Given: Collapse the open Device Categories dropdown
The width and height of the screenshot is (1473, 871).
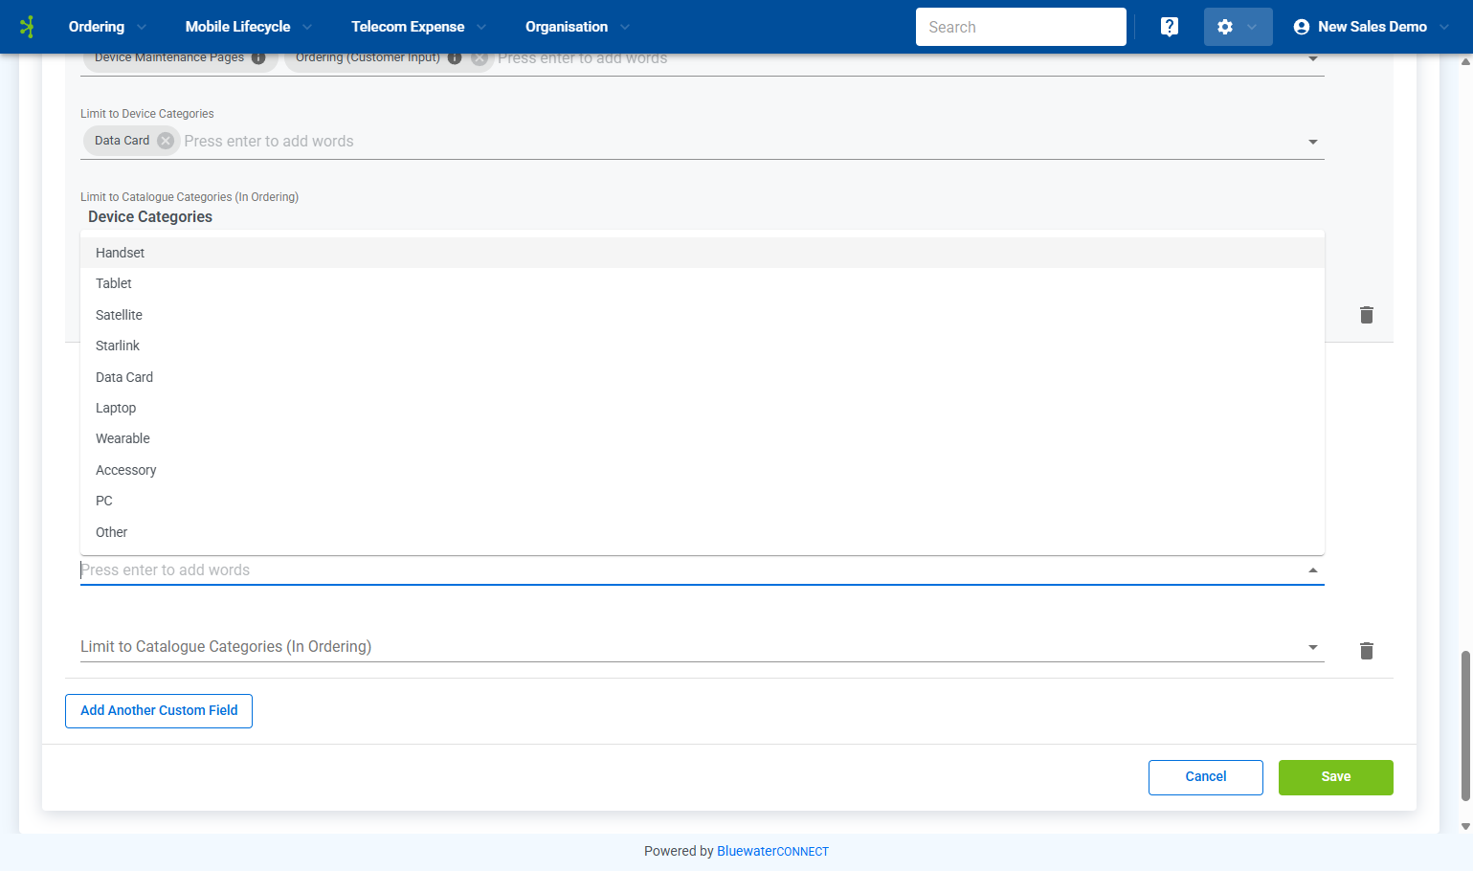Looking at the screenshot, I should click(1312, 569).
